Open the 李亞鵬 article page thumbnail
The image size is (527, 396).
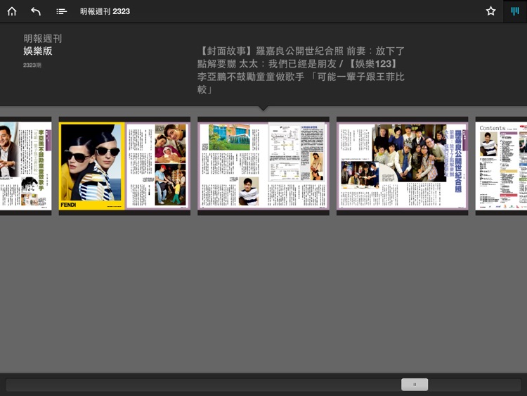(25, 166)
